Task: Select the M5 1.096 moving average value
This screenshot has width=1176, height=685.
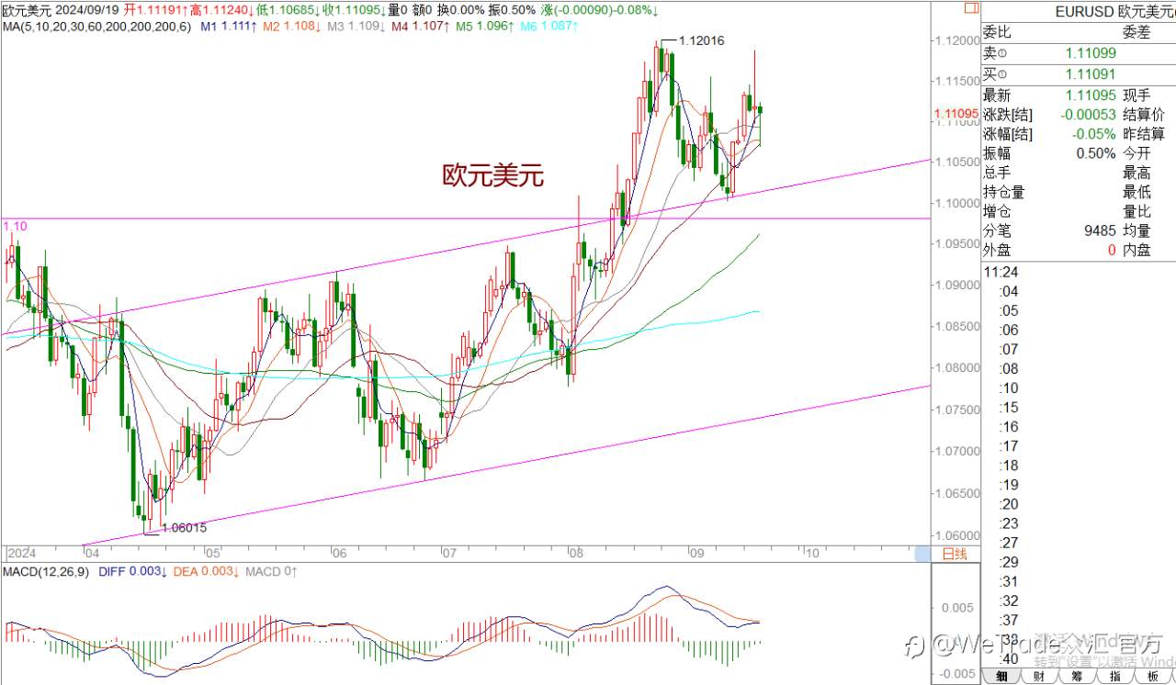Action: 484,27
